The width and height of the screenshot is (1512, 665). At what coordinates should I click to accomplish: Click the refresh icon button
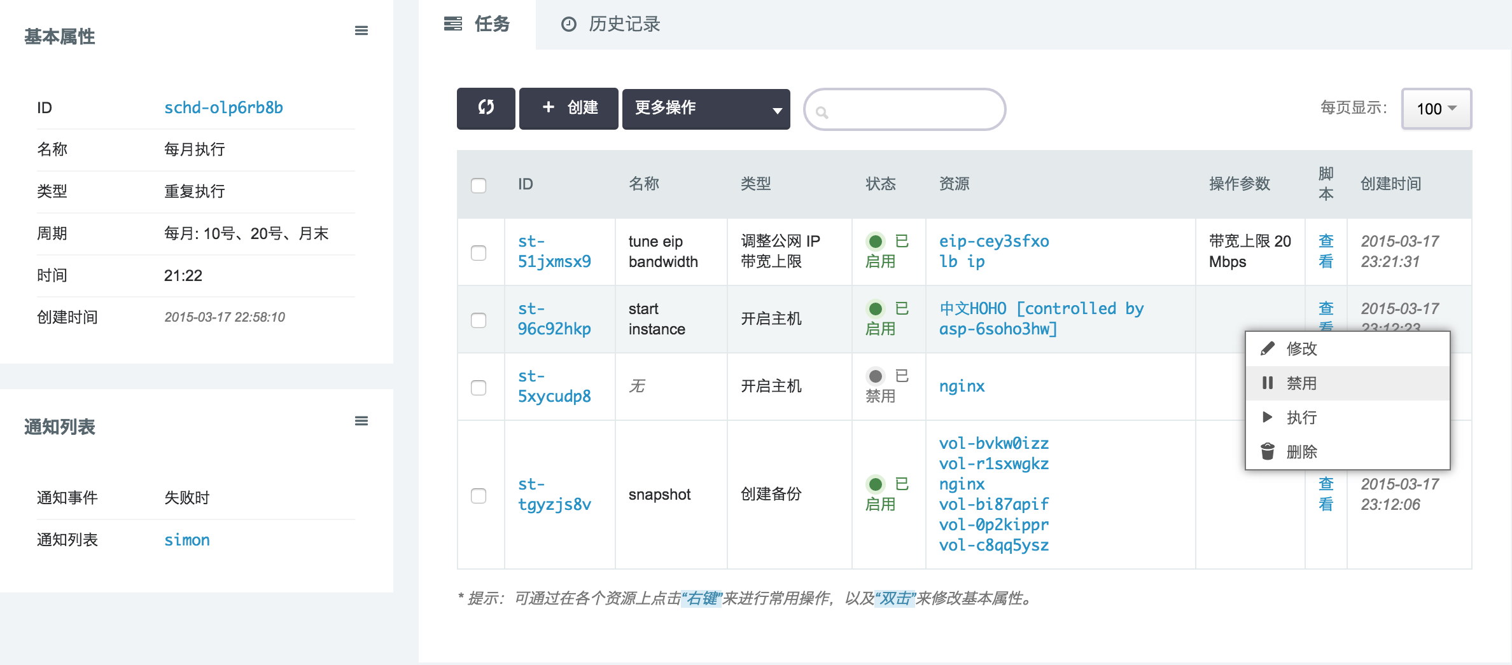(486, 108)
